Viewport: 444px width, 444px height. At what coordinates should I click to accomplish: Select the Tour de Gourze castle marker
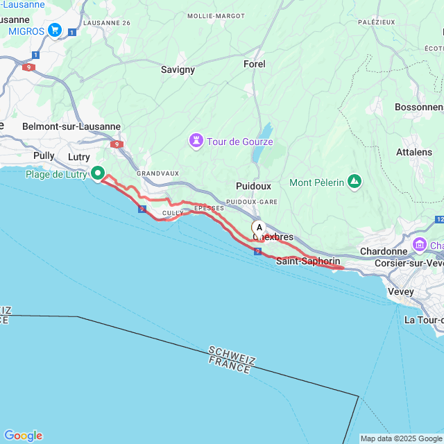coord(196,141)
